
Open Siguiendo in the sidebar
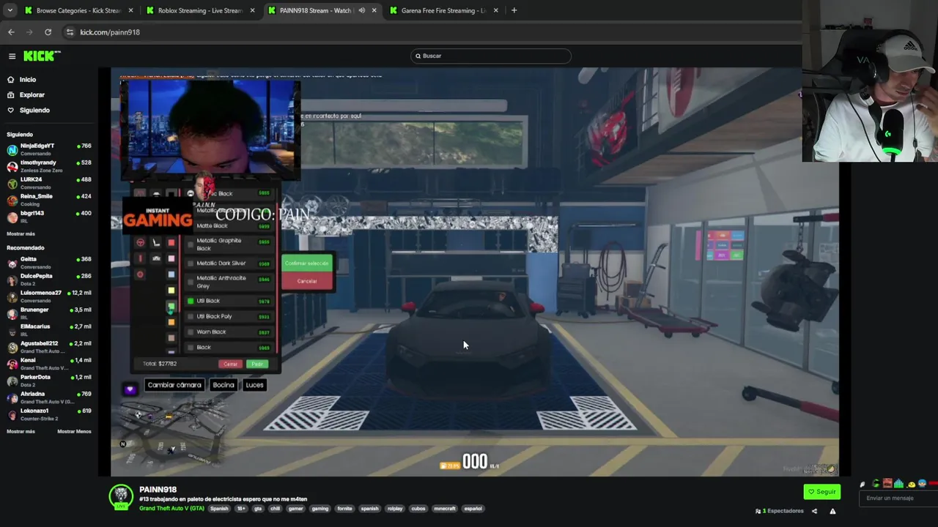pos(29,111)
